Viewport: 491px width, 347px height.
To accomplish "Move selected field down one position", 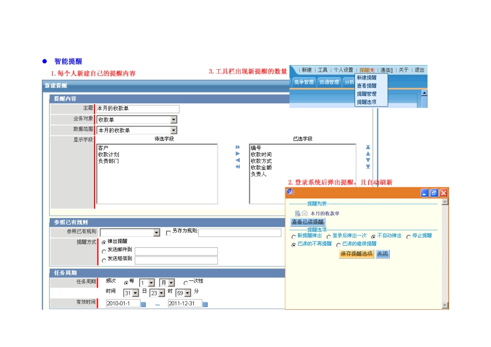I will click(x=368, y=160).
